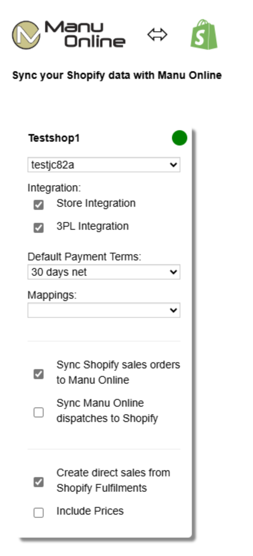Disable Sync Shopify sales orders to Manu Online
Viewport: 253px width, 556px height.
click(39, 374)
